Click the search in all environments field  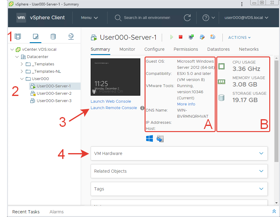tap(147, 18)
